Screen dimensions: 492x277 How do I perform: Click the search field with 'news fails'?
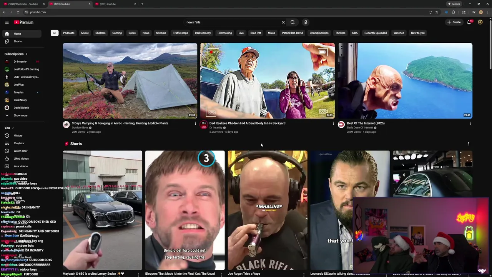point(233,22)
